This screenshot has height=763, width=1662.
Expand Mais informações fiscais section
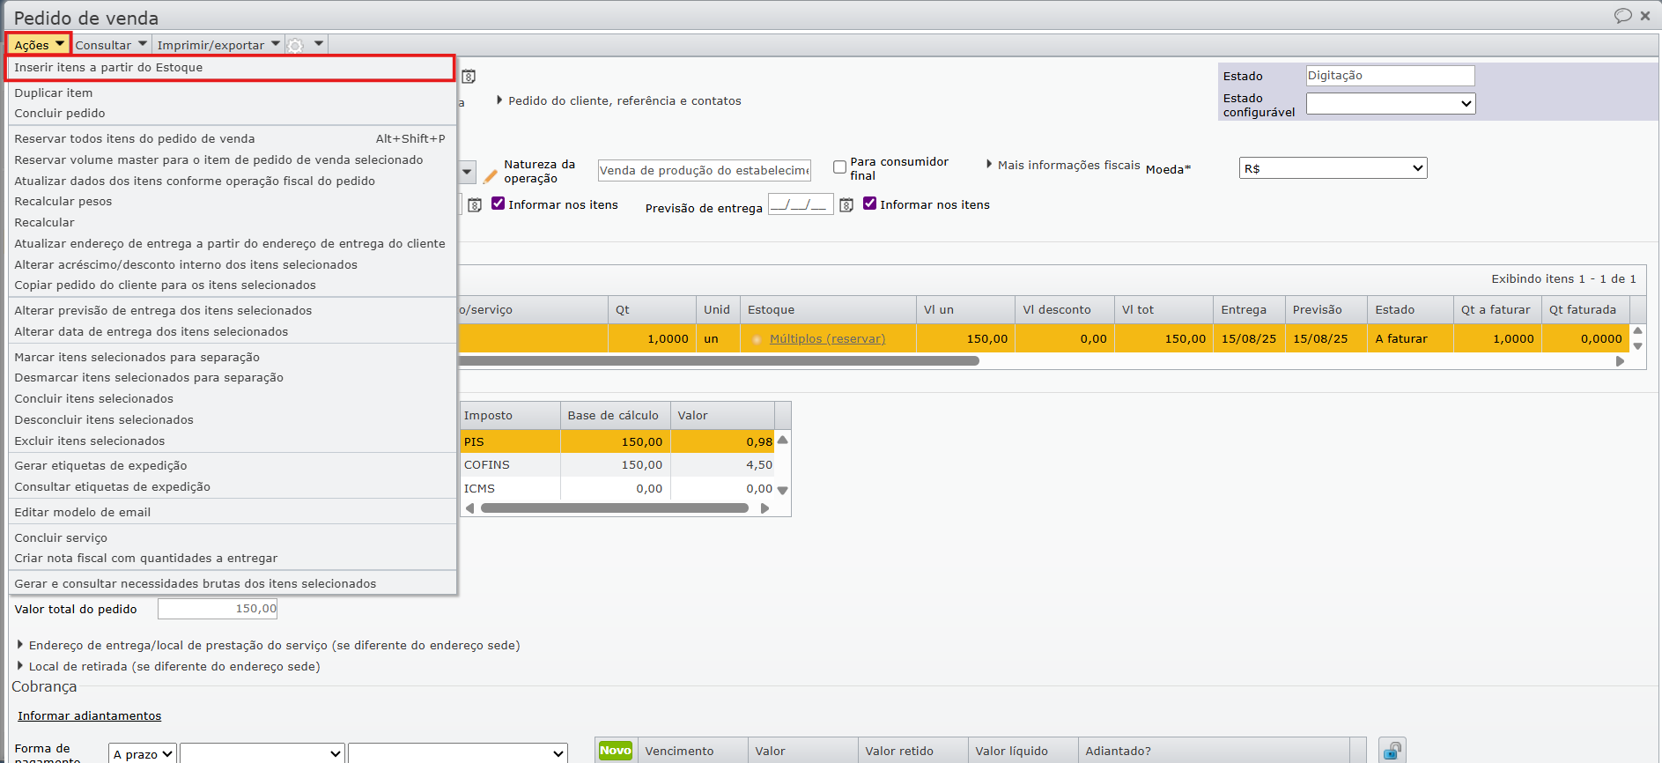[x=1063, y=165]
